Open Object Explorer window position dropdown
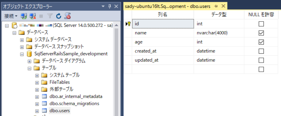The width and height of the screenshot is (281, 116). [103, 6]
